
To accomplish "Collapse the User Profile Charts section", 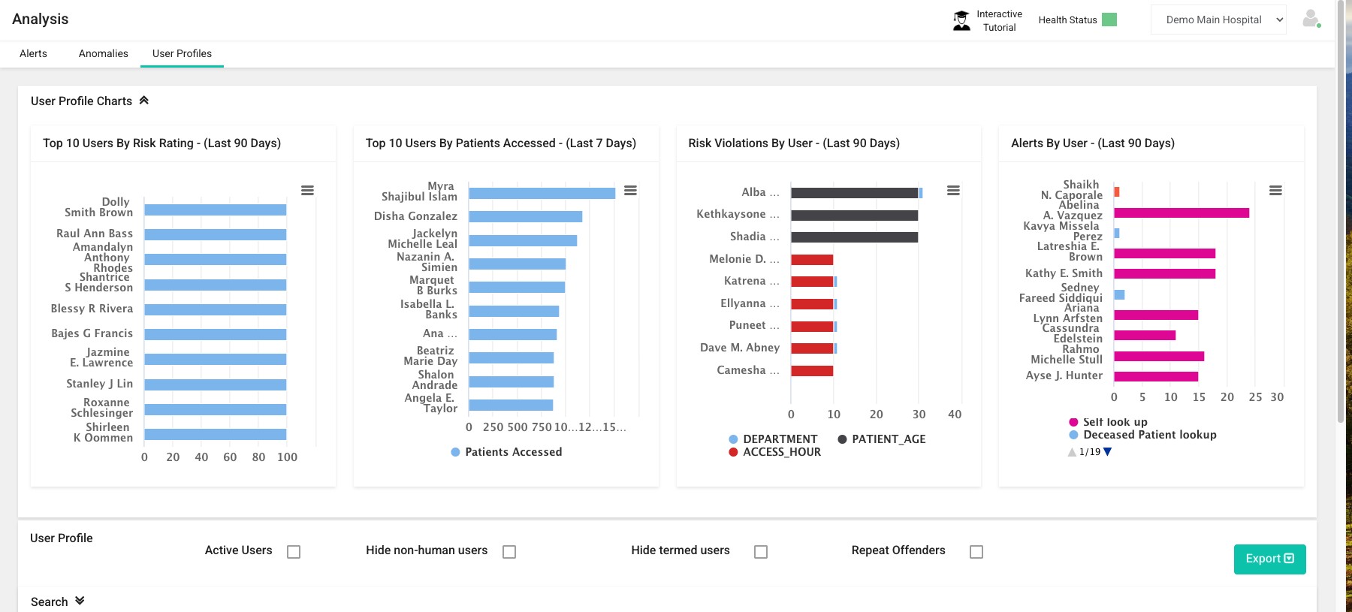I will point(144,101).
